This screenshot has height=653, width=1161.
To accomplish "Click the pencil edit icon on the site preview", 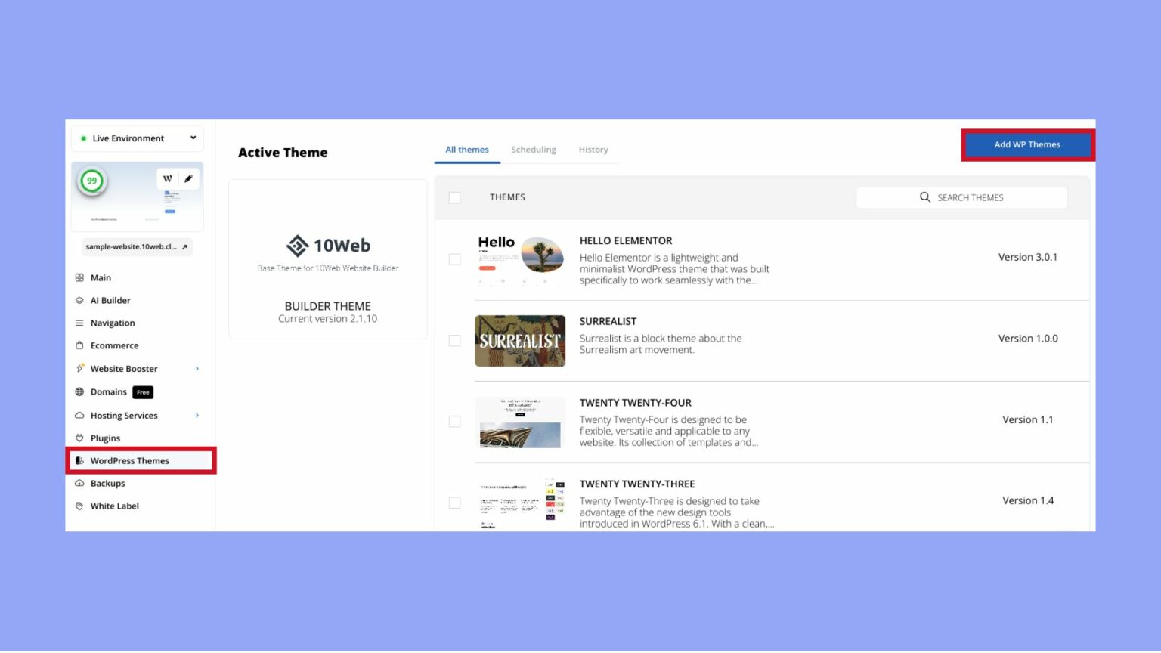I will coord(188,178).
